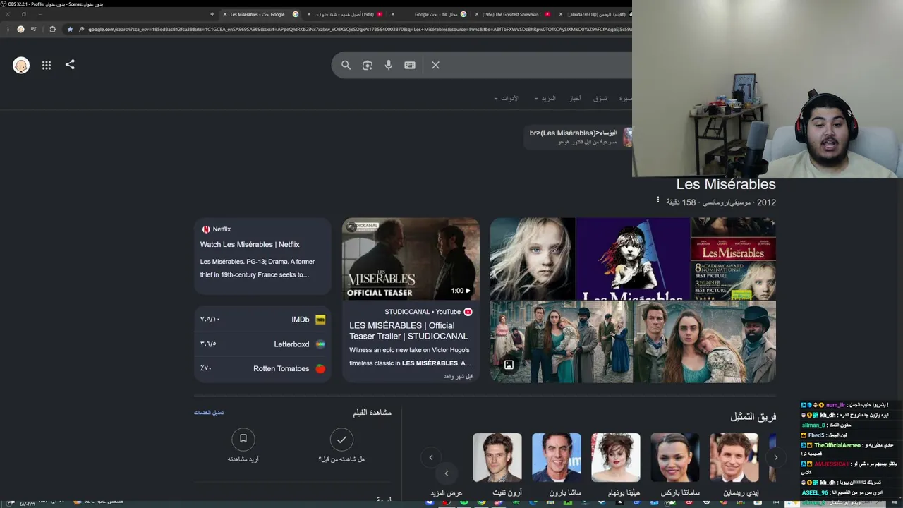Expand the الأدوات tools dropdown
Viewport: 903px width, 508px height.
(x=507, y=99)
